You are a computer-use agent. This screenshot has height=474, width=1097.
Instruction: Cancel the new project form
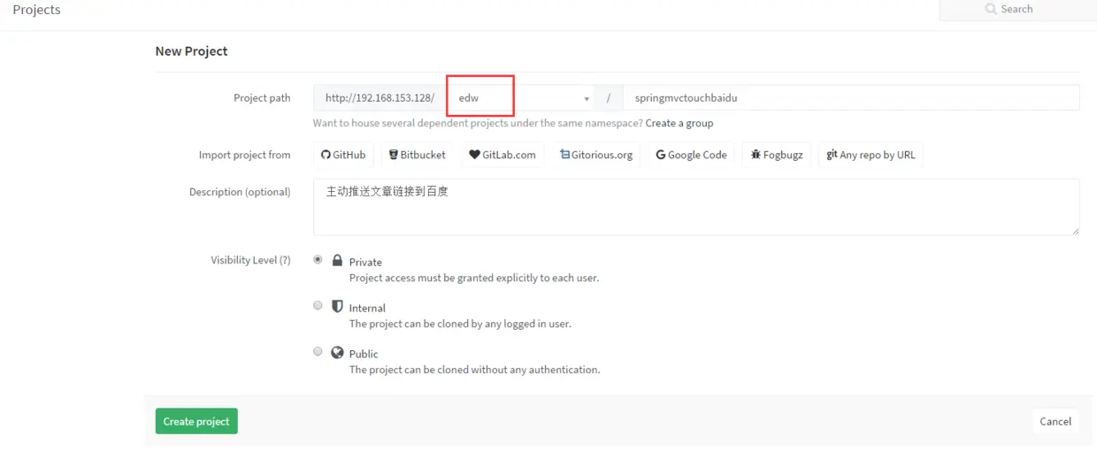coord(1055,421)
